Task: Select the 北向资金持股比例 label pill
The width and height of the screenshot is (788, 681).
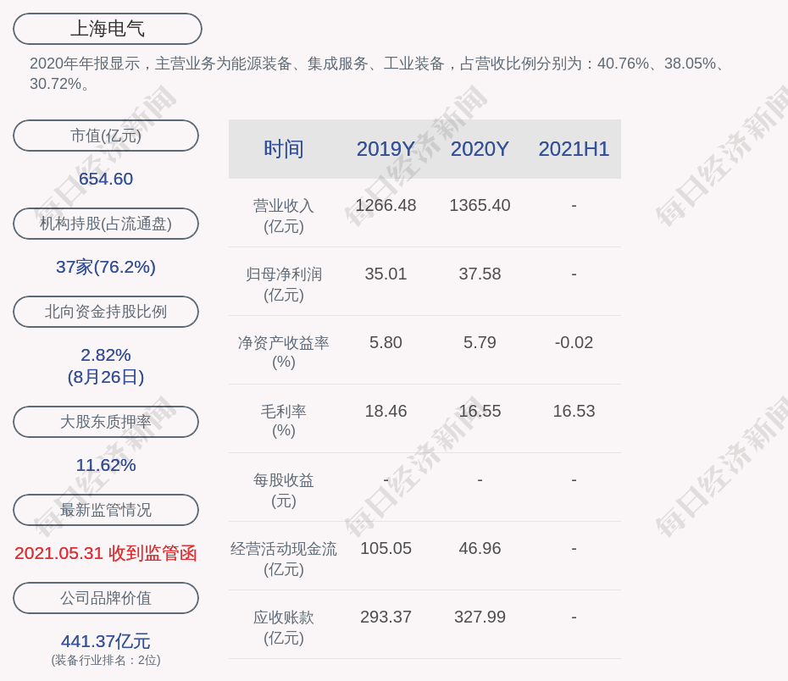Action: pyautogui.click(x=106, y=312)
